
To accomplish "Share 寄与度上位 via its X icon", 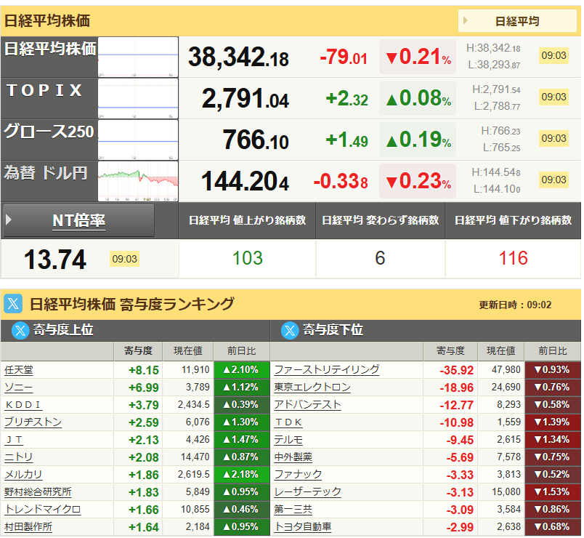I will pos(20,330).
